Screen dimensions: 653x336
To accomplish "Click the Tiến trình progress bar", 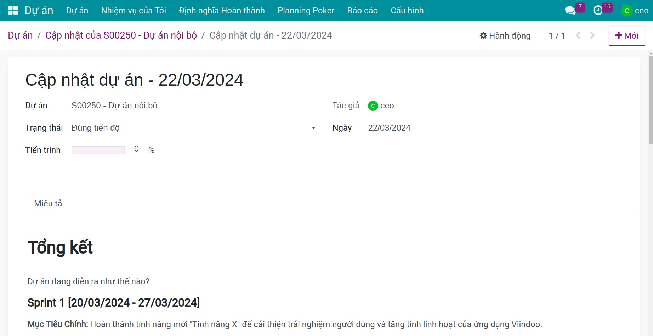I will pyautogui.click(x=98, y=150).
